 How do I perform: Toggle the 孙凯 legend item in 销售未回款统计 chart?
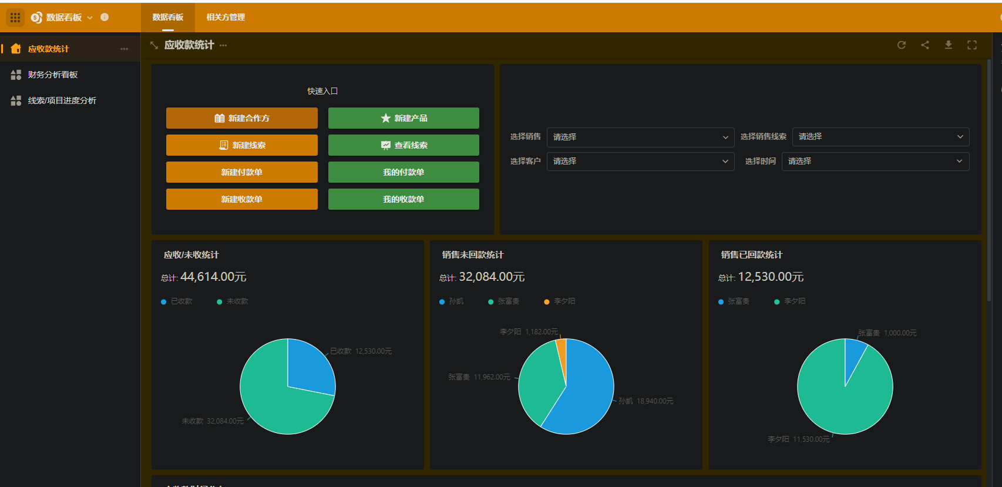point(452,301)
